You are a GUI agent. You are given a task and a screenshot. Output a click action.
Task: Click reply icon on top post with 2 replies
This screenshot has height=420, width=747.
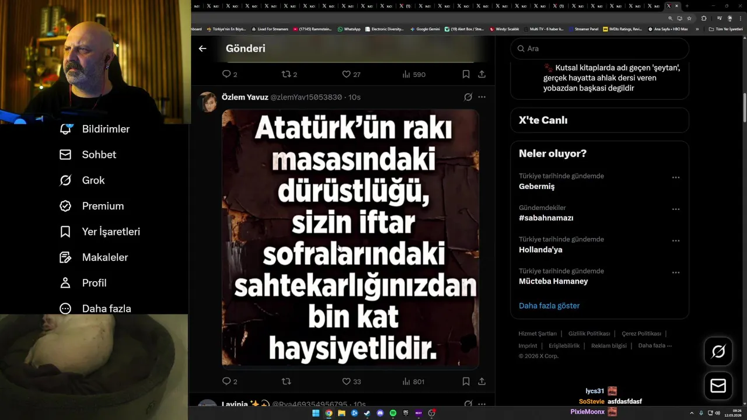pos(227,74)
